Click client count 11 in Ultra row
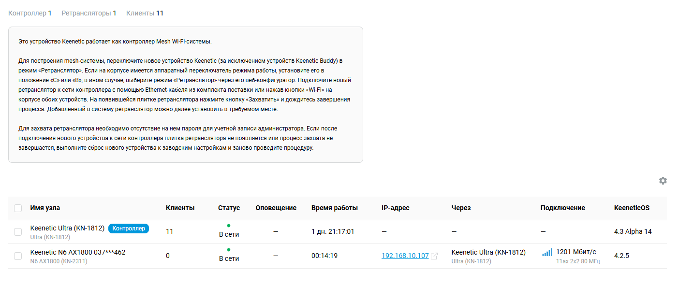678x286 pixels. point(169,232)
